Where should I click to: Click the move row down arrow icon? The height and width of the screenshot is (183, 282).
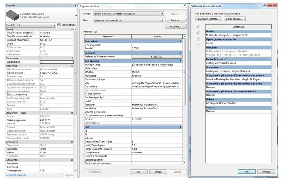198,33
